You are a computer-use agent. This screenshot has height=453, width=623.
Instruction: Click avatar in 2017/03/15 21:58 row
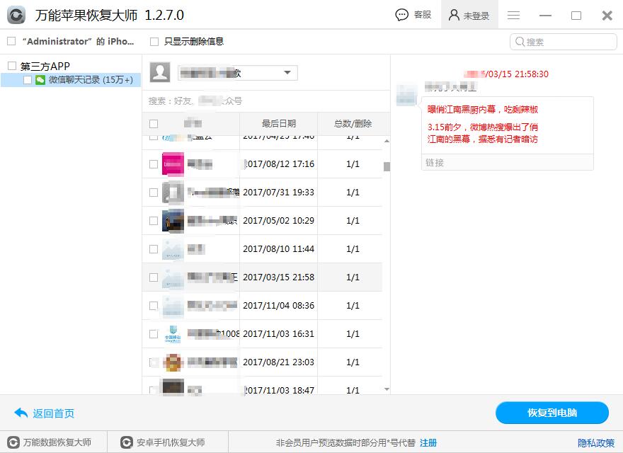173,277
